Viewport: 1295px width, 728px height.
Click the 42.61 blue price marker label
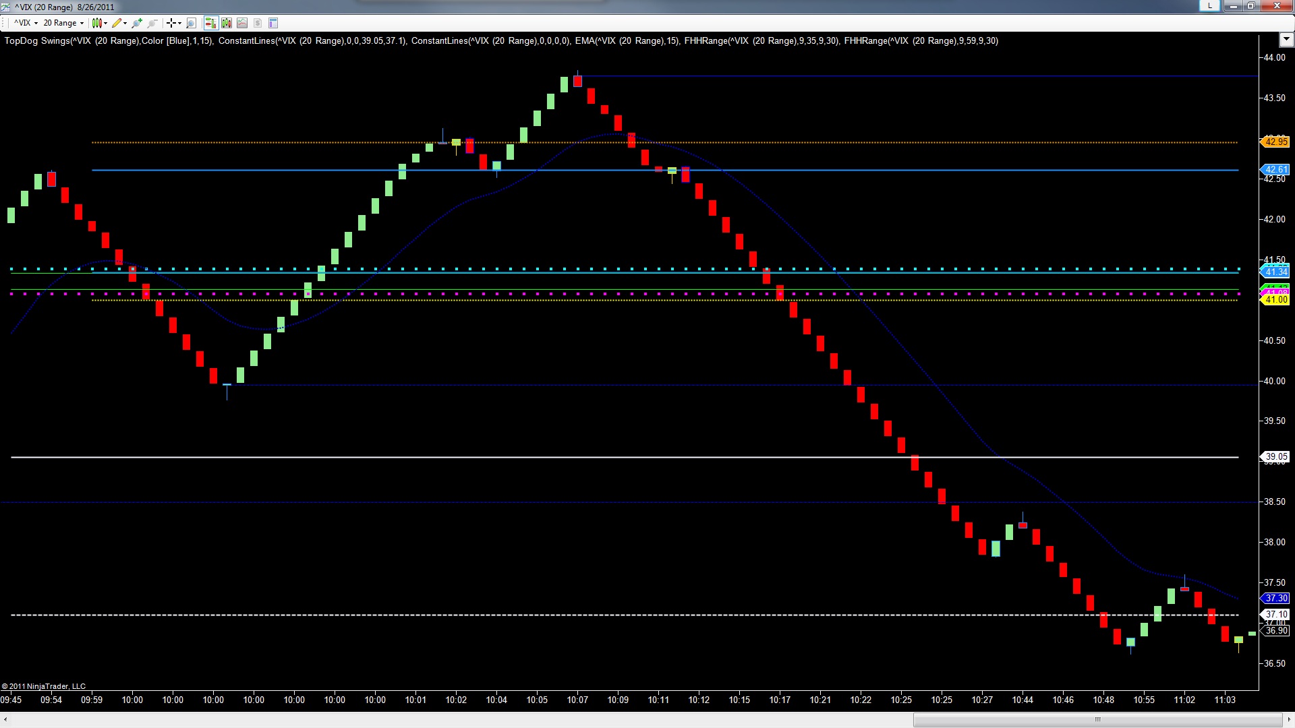pyautogui.click(x=1275, y=170)
